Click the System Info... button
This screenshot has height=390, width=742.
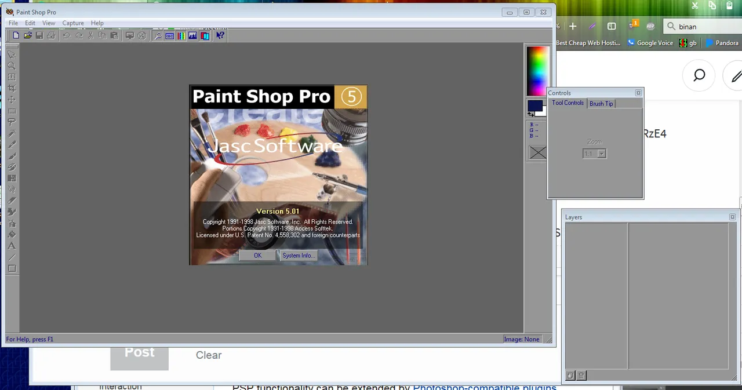(299, 256)
